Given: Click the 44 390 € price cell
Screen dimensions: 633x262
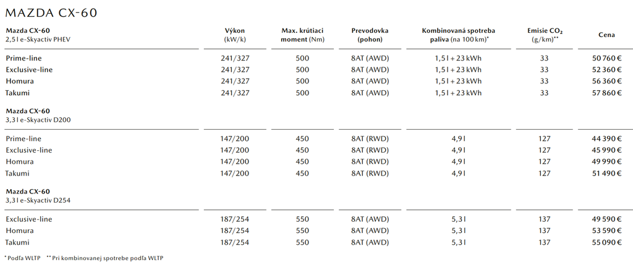Looking at the screenshot, I should pyautogui.click(x=606, y=139).
